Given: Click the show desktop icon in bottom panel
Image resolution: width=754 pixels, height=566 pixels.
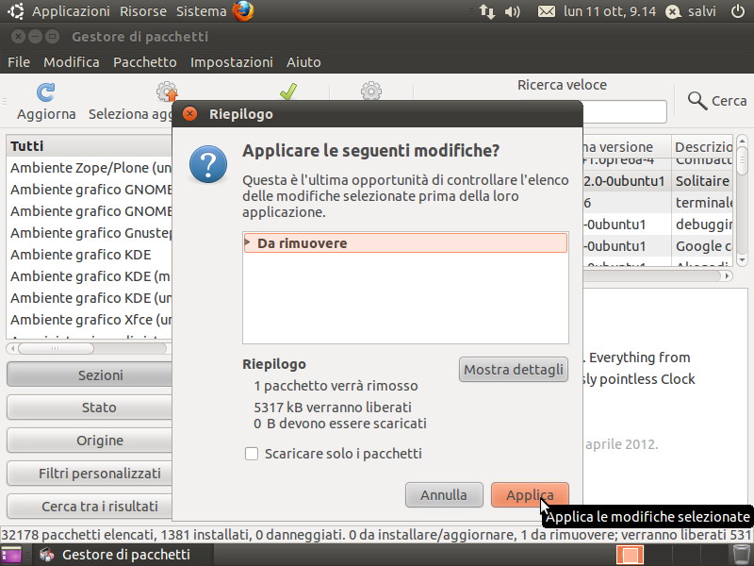Looking at the screenshot, I should point(11,555).
